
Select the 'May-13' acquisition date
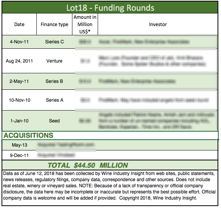point(19,145)
